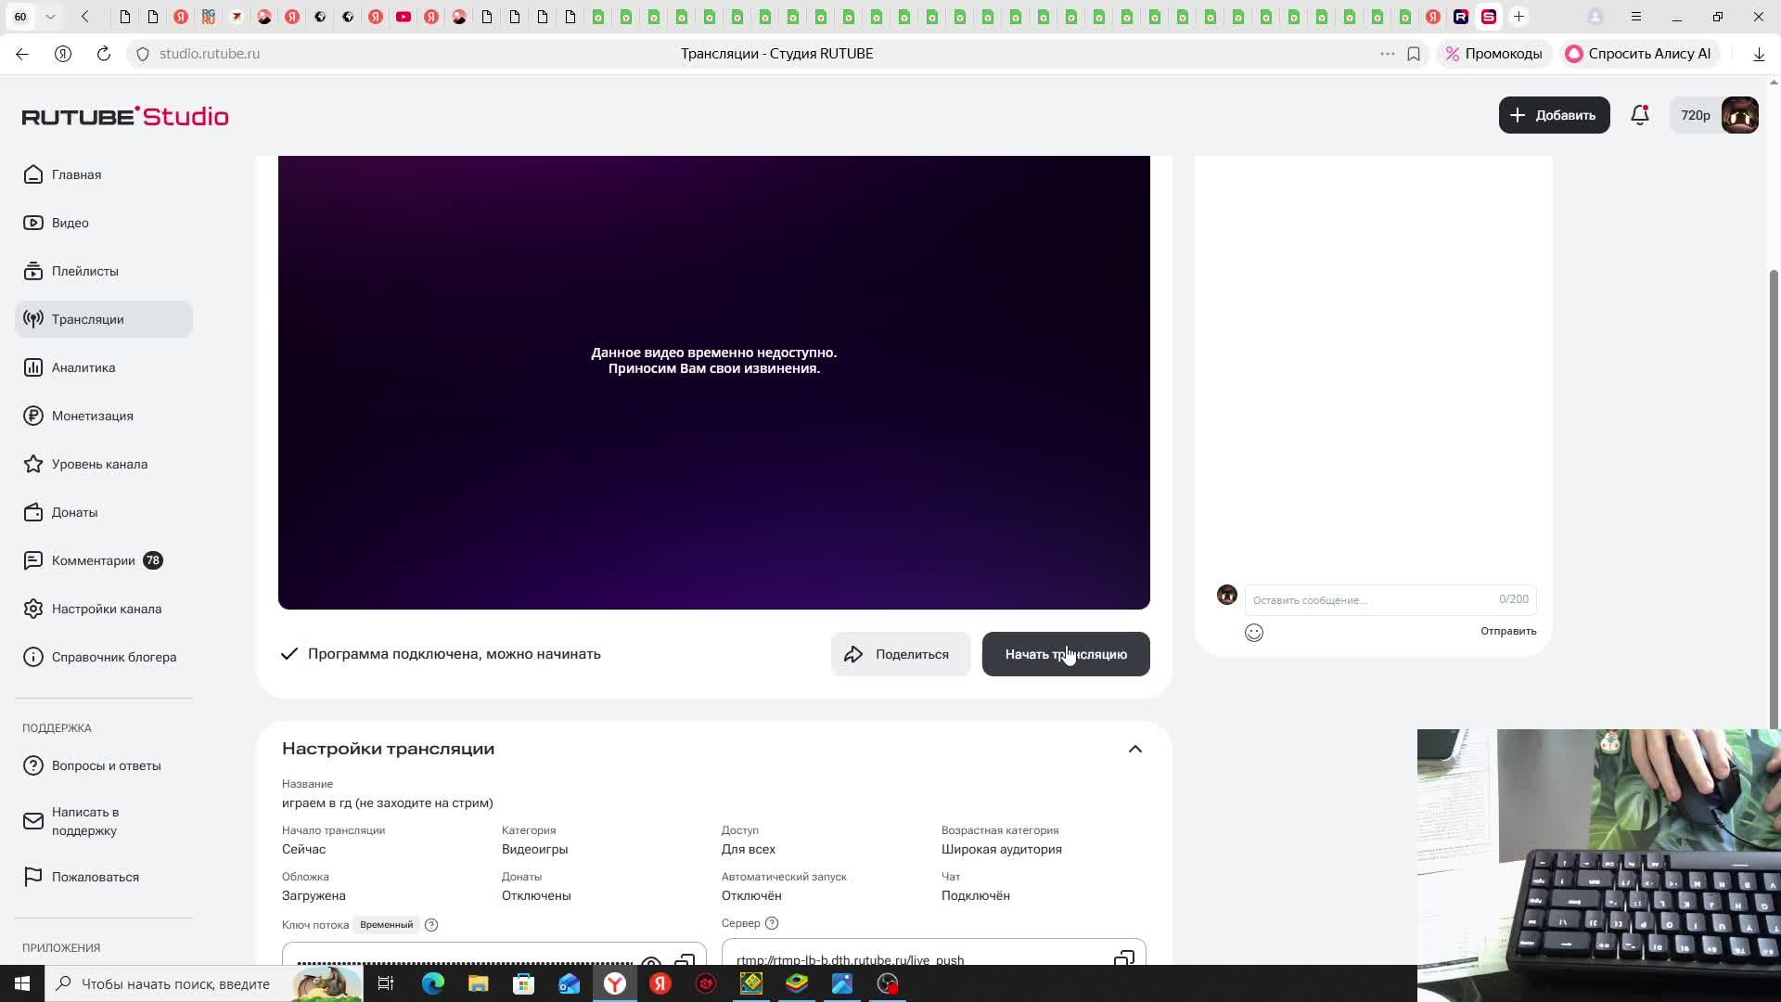1781x1002 pixels.
Task: Open Монетизация sidebar item
Action: pyautogui.click(x=92, y=416)
